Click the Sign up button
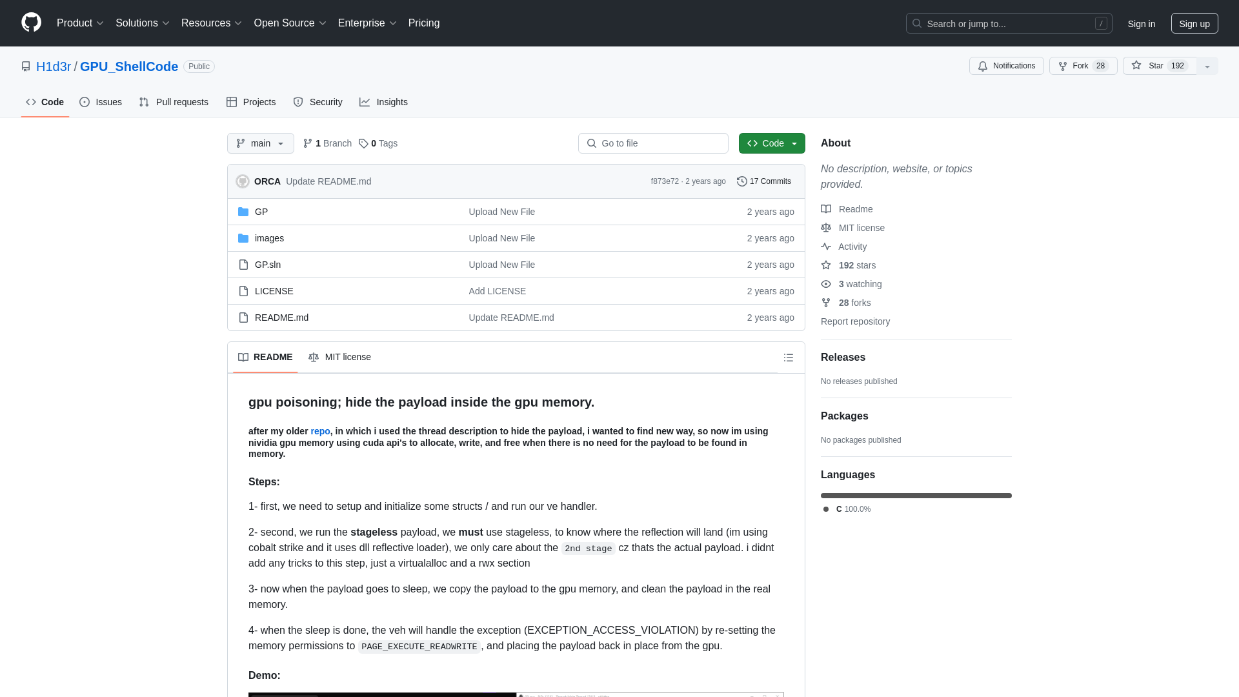This screenshot has height=697, width=1239. click(x=1194, y=23)
